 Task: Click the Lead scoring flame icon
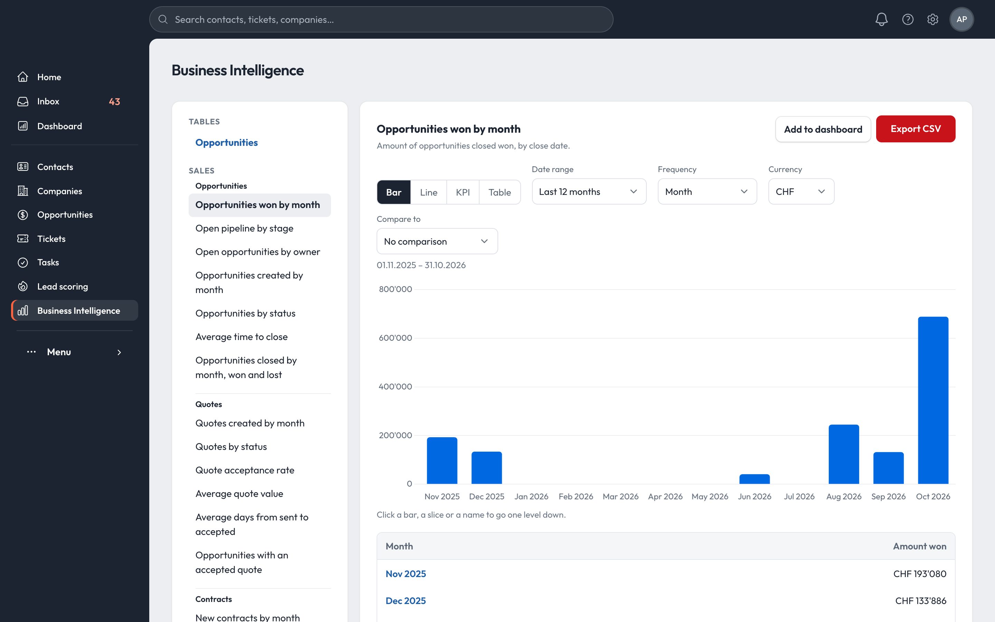(x=23, y=286)
